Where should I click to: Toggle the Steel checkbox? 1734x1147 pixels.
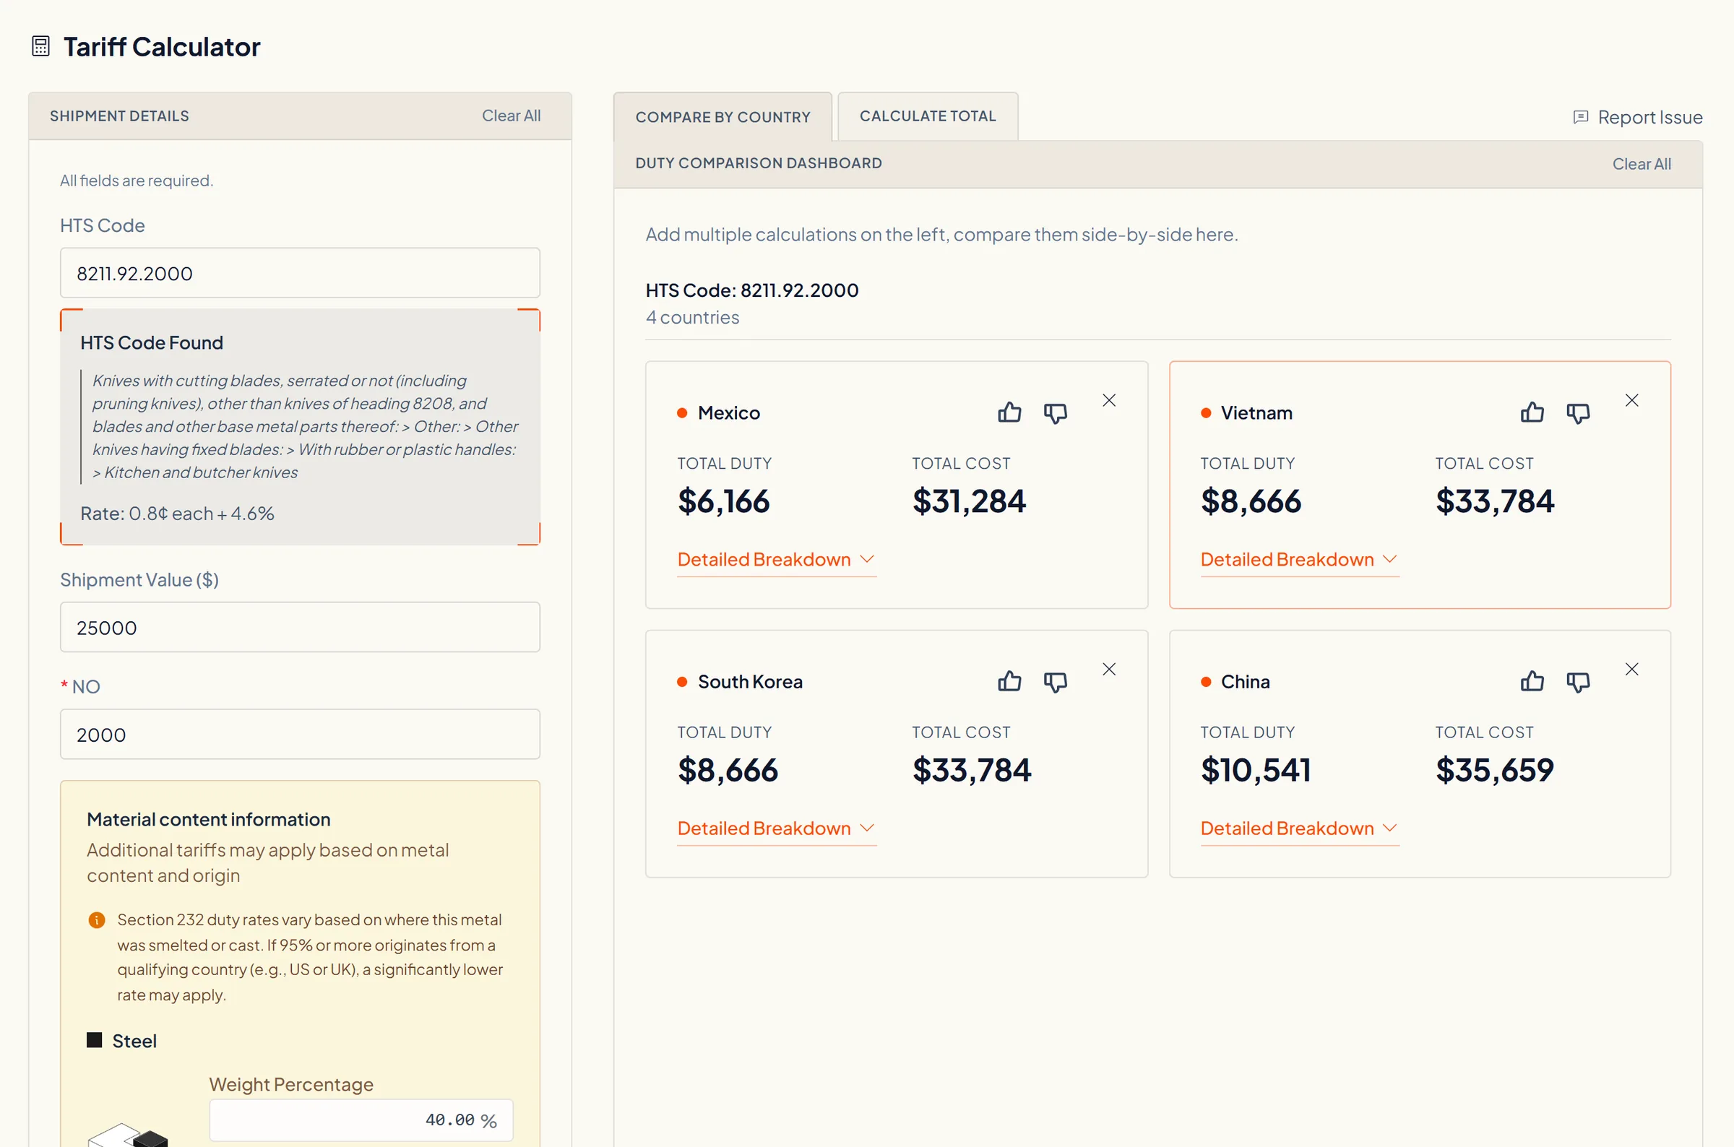click(x=95, y=1040)
